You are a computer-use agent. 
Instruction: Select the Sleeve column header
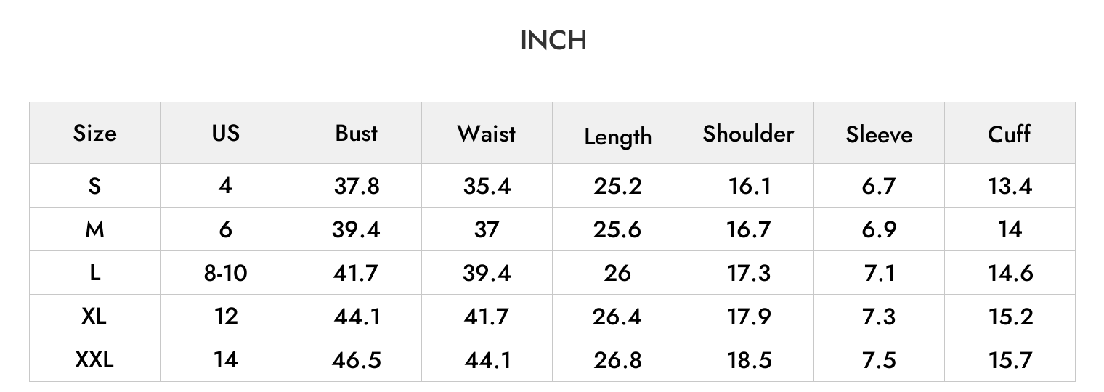pos(879,134)
